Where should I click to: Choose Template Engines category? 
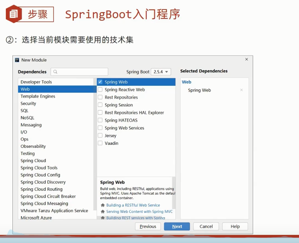56,96
